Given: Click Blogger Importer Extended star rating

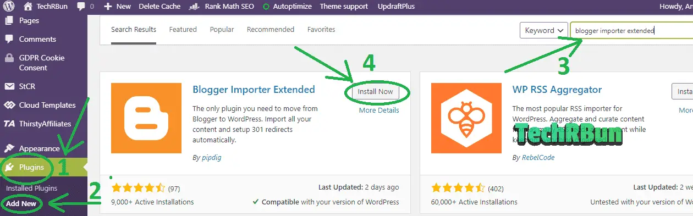Looking at the screenshot, I should coord(138,188).
